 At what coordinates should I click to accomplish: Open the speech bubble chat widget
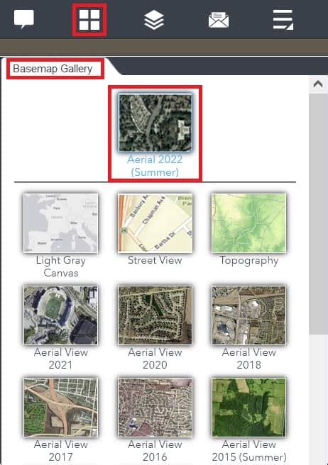pos(23,19)
